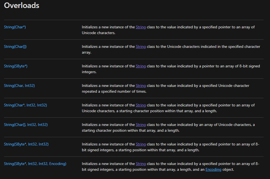Click the text 'repeated a specified number of times.'
This screenshot has height=179, width=270.
[x=114, y=92]
